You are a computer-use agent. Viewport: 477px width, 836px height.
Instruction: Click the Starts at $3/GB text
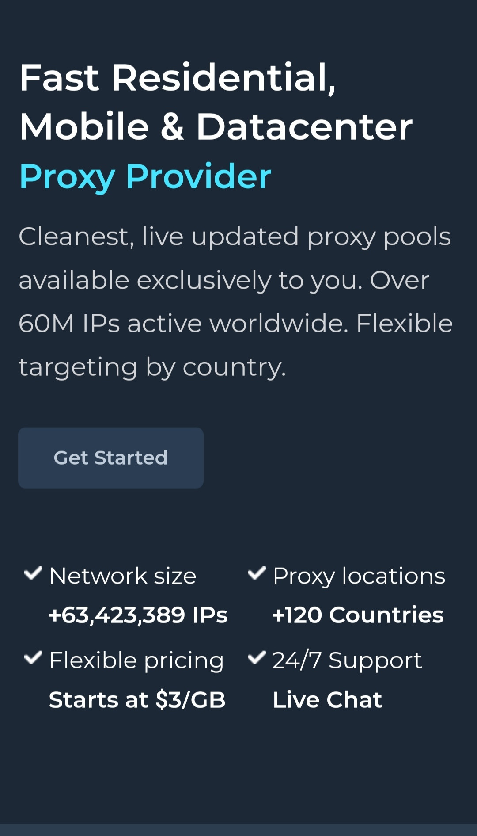(x=137, y=700)
